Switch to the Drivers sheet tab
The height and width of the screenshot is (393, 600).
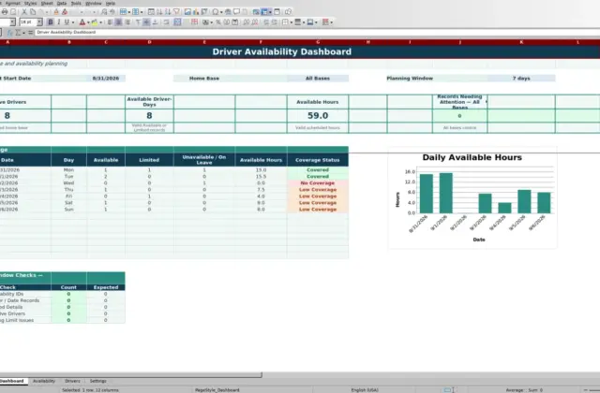coord(72,381)
